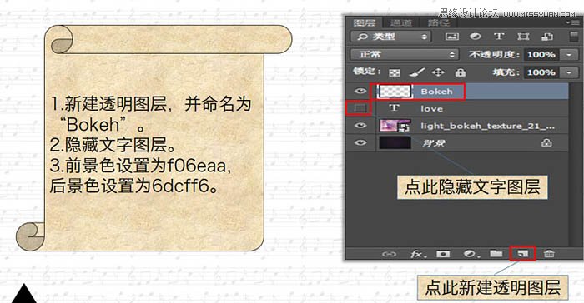Open the opacity slider dropdown arrow
This screenshot has height=303, width=584.
(x=569, y=55)
